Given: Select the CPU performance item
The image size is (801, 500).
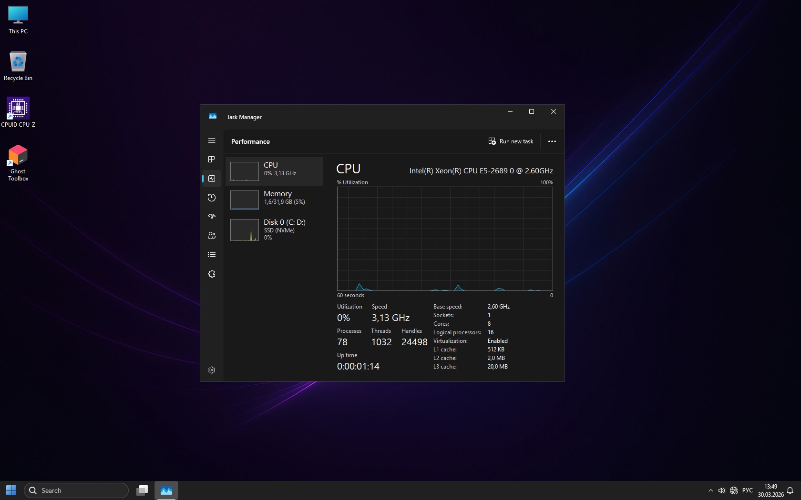Looking at the screenshot, I should point(274,171).
